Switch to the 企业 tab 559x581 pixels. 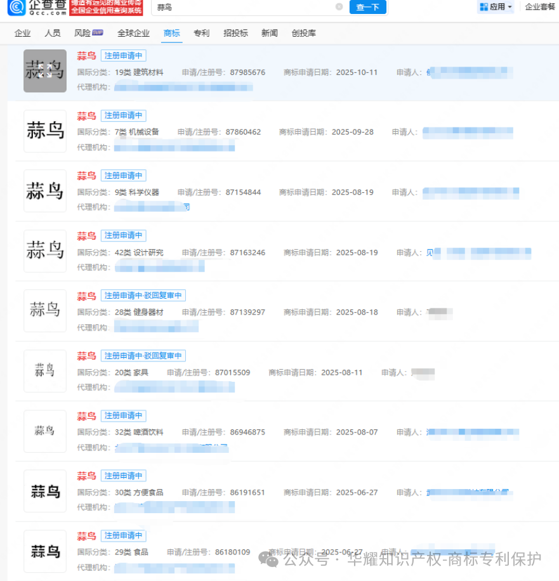(22, 33)
